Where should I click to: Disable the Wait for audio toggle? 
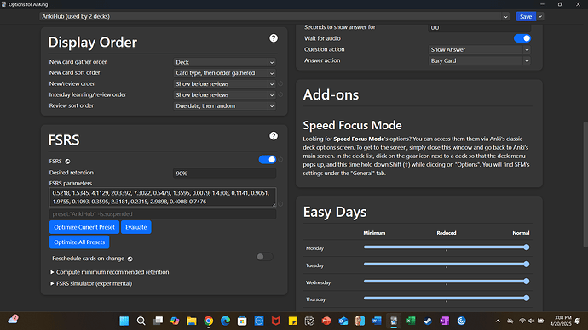pyautogui.click(x=522, y=38)
